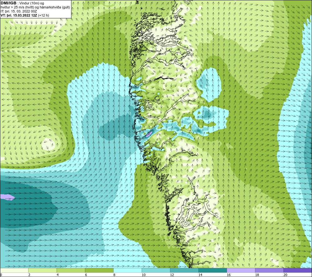Click the "hviður > 25 m/s (hvítt)" text
This screenshot has height=277, width=312.
tap(17, 7)
